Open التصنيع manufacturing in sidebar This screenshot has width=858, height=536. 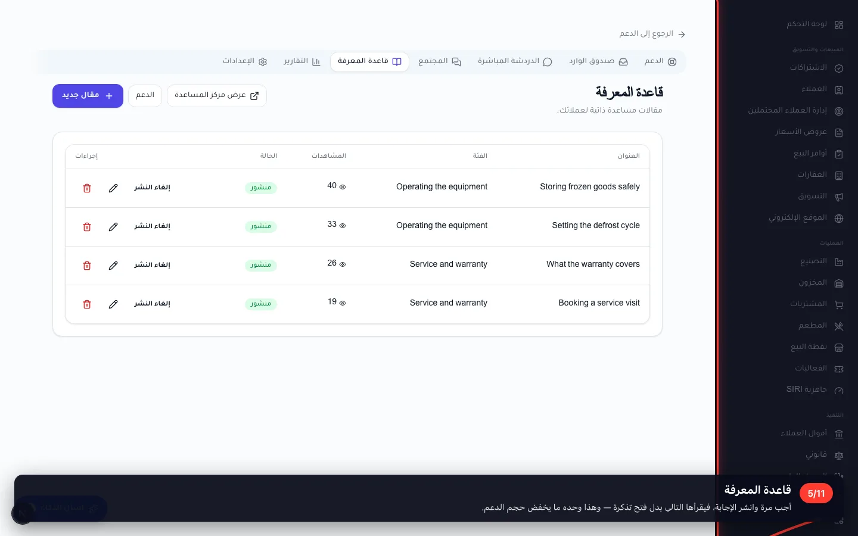821,261
